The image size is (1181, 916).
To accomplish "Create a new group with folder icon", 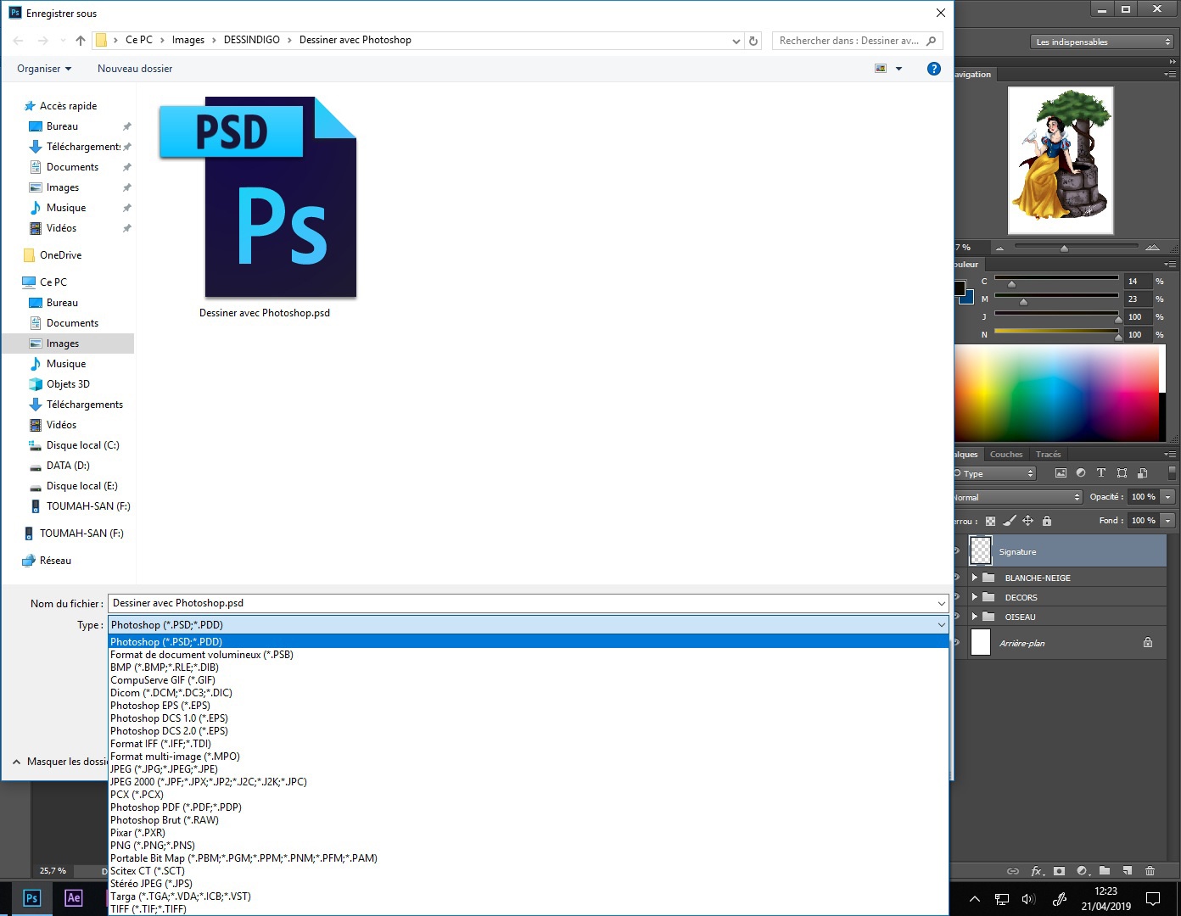I will click(1104, 871).
